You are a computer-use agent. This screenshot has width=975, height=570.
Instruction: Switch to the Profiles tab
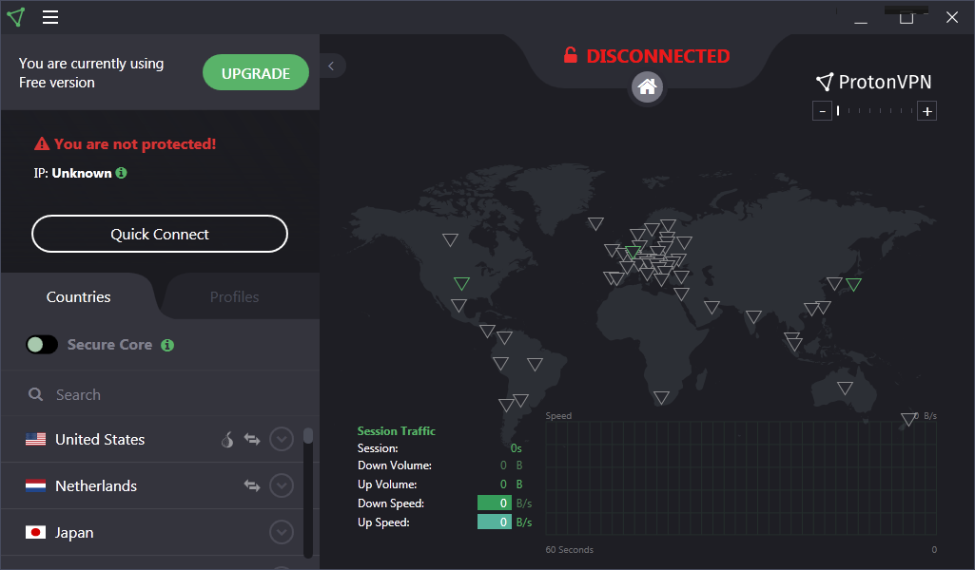coord(234,296)
